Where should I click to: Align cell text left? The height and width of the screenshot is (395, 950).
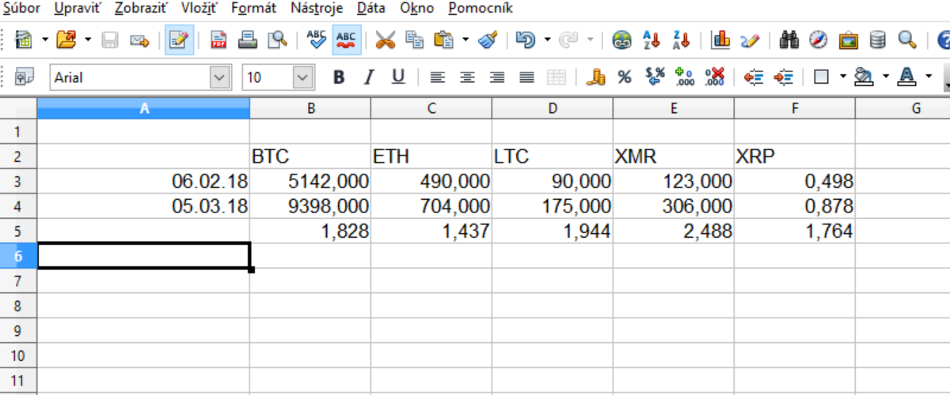[438, 77]
